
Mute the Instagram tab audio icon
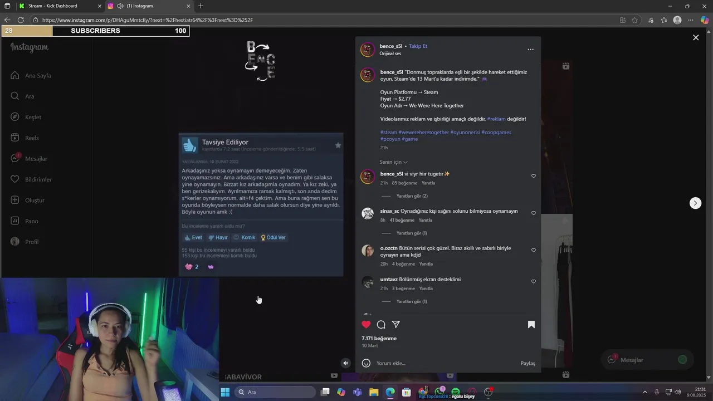[120, 6]
